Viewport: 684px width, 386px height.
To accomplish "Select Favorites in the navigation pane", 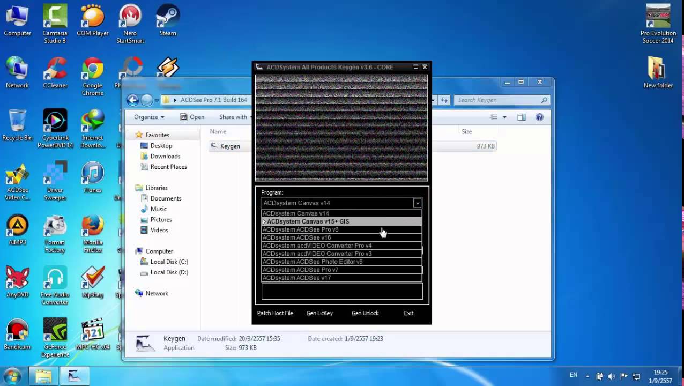I will [x=157, y=135].
